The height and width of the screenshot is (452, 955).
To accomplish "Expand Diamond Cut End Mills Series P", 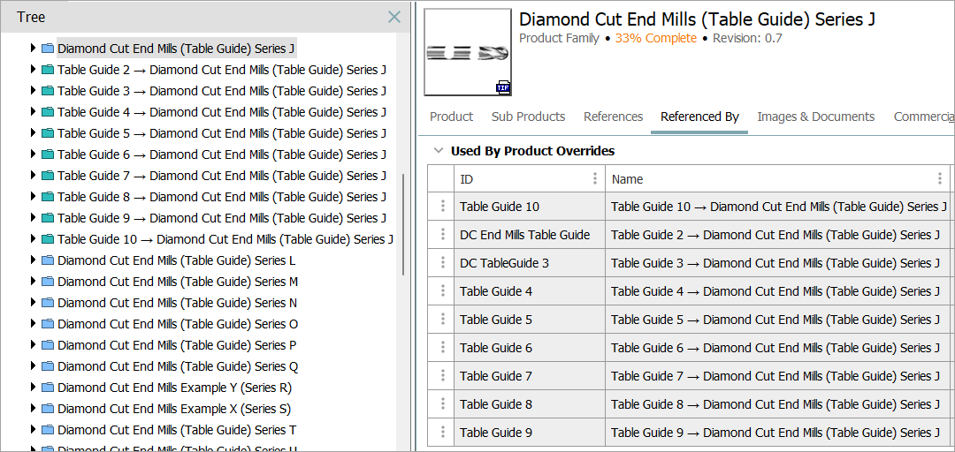I will (34, 345).
